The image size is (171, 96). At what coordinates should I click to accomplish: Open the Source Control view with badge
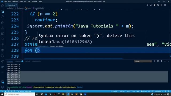[2, 11]
